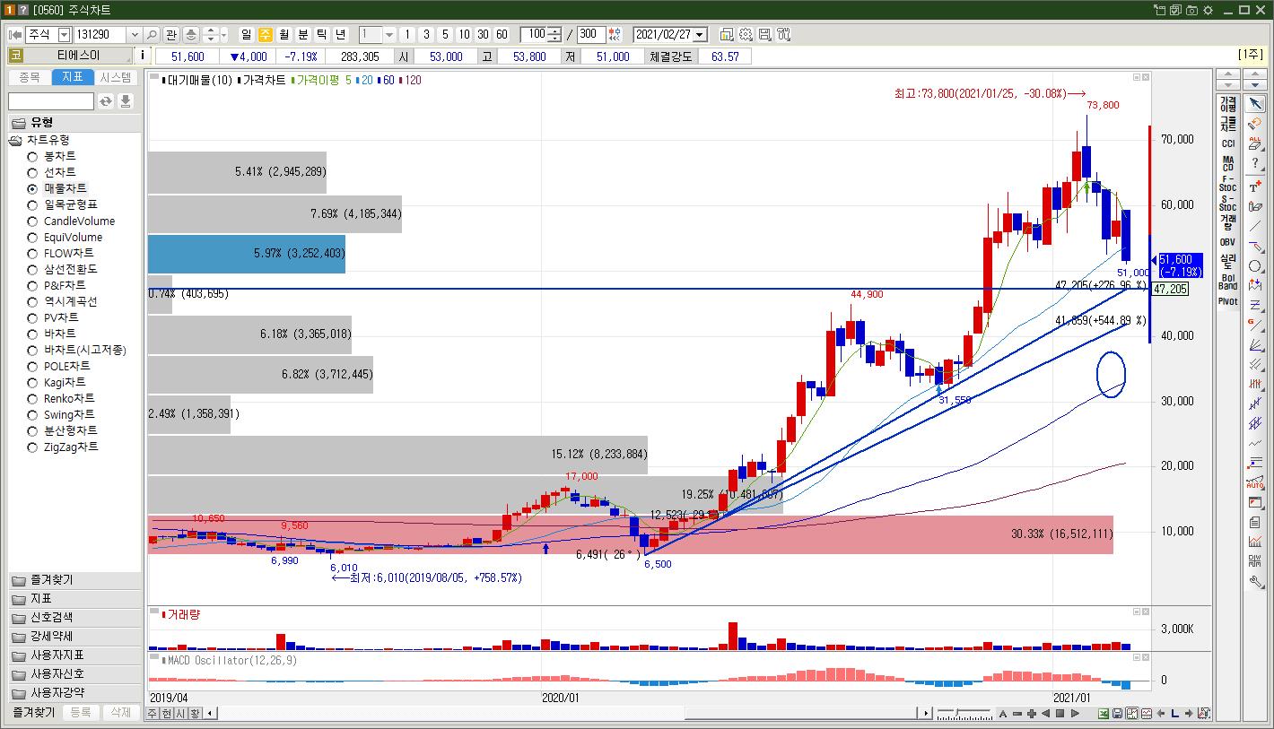Select the arrow pointer tool in right toolbar
Viewport: 1274px width, 729px height.
[1255, 104]
